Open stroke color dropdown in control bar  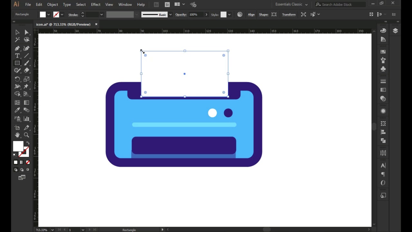[x=62, y=15]
